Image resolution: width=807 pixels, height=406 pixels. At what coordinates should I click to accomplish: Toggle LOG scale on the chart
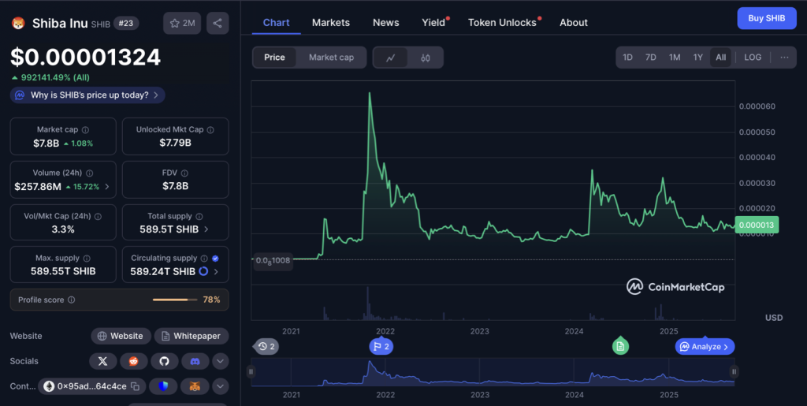click(753, 58)
